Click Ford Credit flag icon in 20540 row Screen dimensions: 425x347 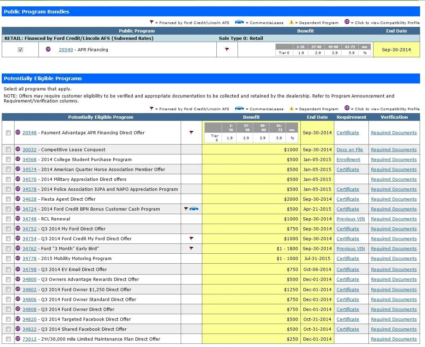227,49
